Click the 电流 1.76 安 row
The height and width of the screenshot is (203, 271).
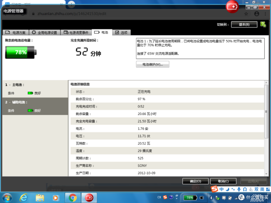coord(167,129)
